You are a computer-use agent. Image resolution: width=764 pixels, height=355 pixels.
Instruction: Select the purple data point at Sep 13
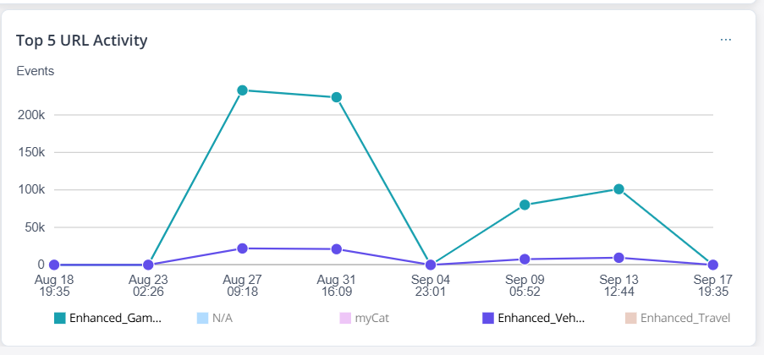coord(618,258)
